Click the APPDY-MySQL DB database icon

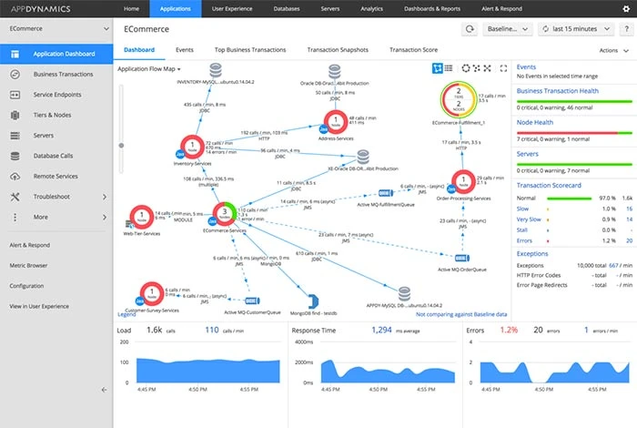tap(404, 294)
